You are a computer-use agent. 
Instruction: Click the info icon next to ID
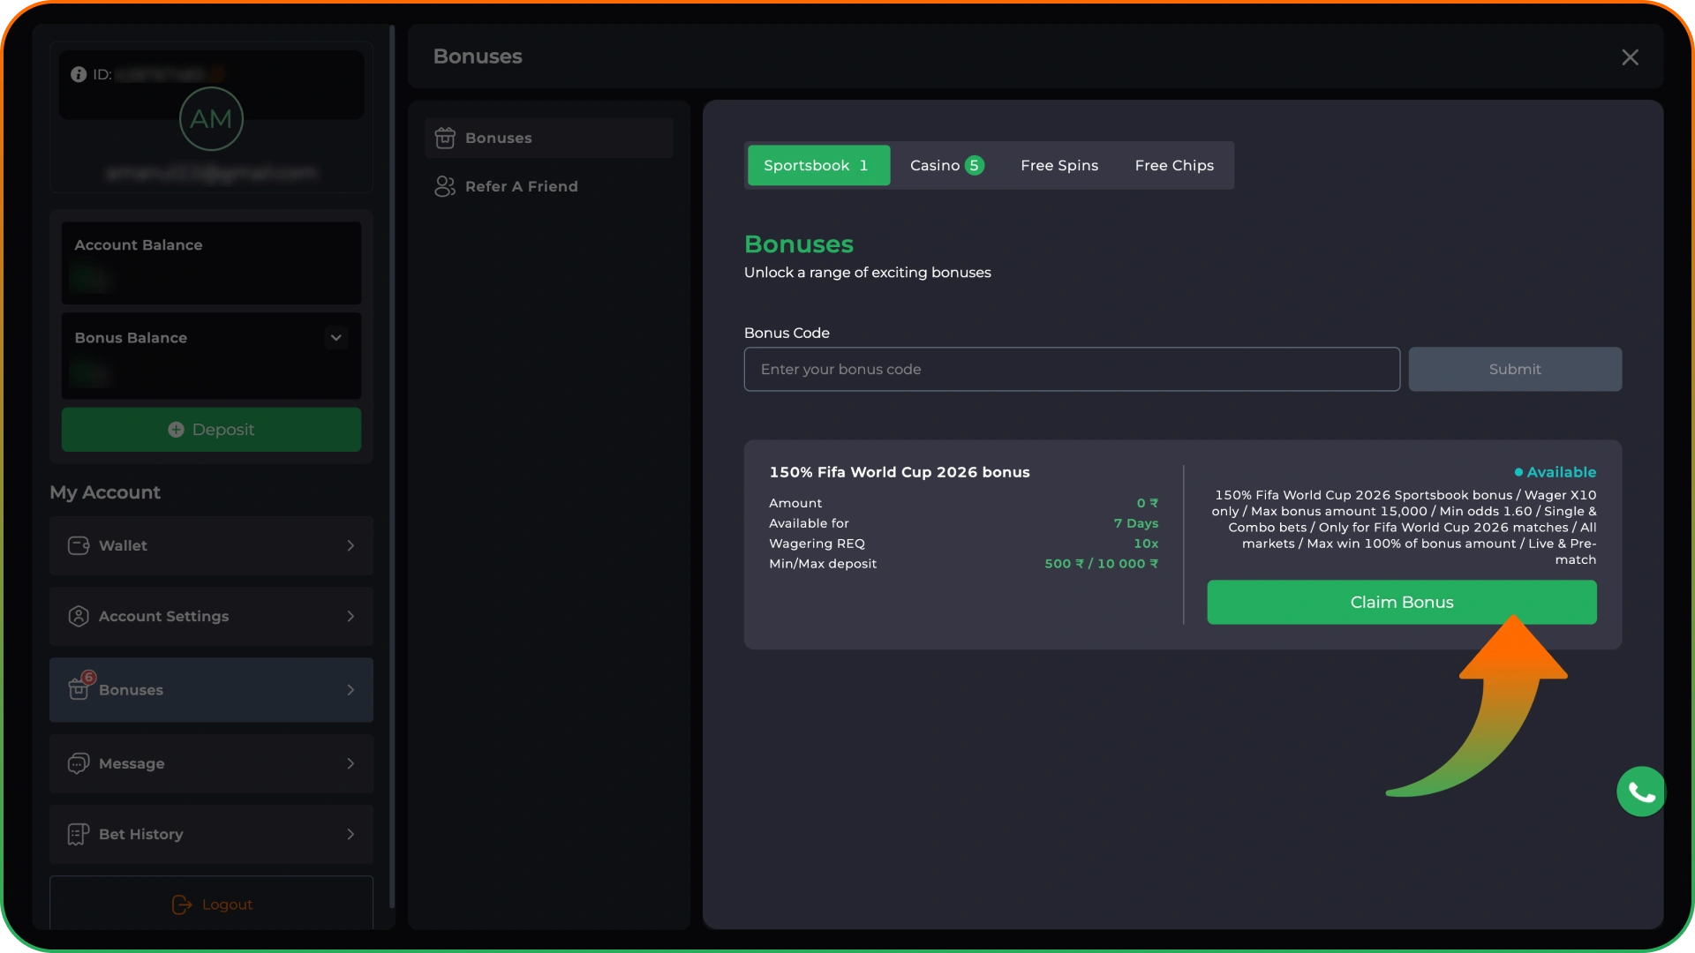tap(79, 75)
